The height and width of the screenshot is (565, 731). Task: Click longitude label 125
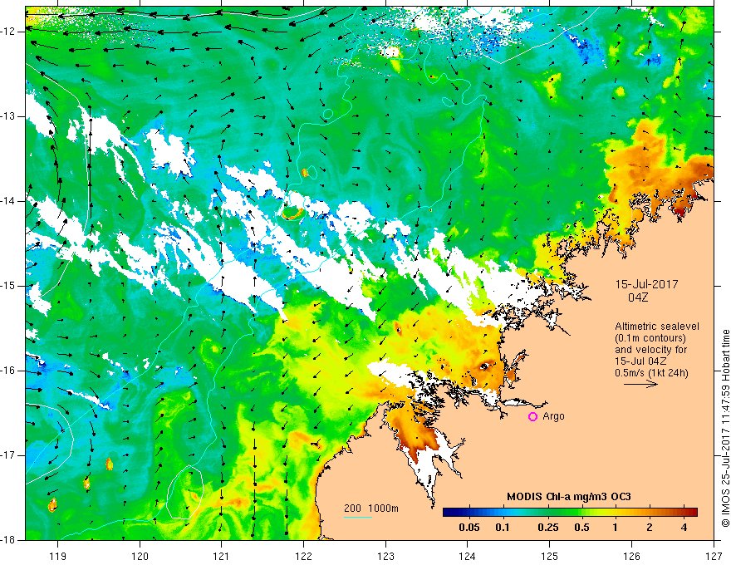tap(550, 556)
